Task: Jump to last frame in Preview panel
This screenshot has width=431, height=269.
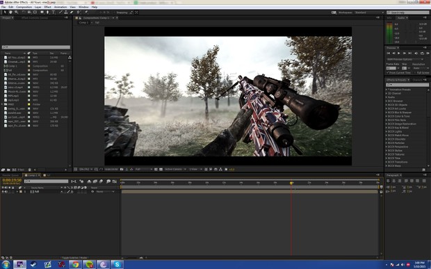Action: (x=410, y=54)
